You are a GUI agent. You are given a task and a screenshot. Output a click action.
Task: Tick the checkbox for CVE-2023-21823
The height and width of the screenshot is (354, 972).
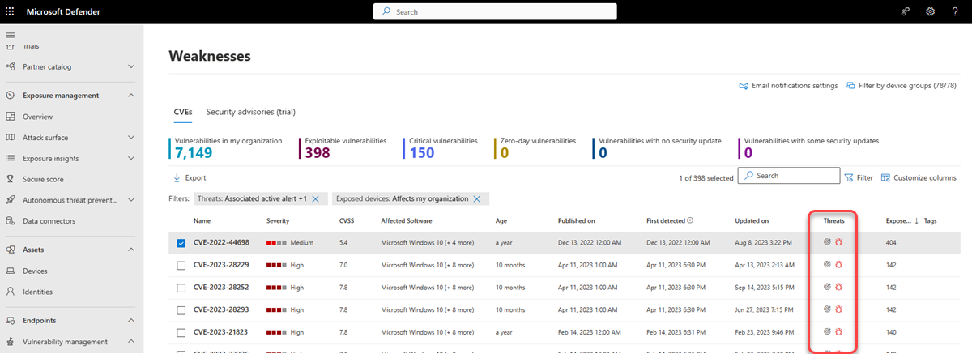[x=181, y=331]
